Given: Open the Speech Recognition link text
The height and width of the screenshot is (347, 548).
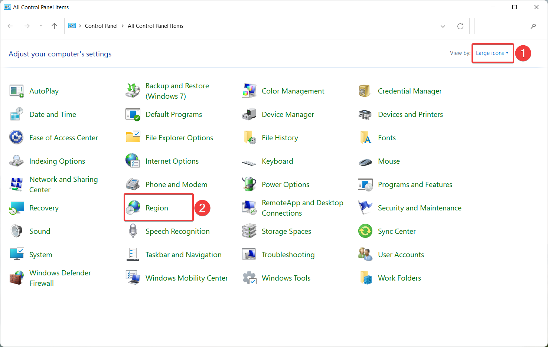Looking at the screenshot, I should (x=177, y=231).
